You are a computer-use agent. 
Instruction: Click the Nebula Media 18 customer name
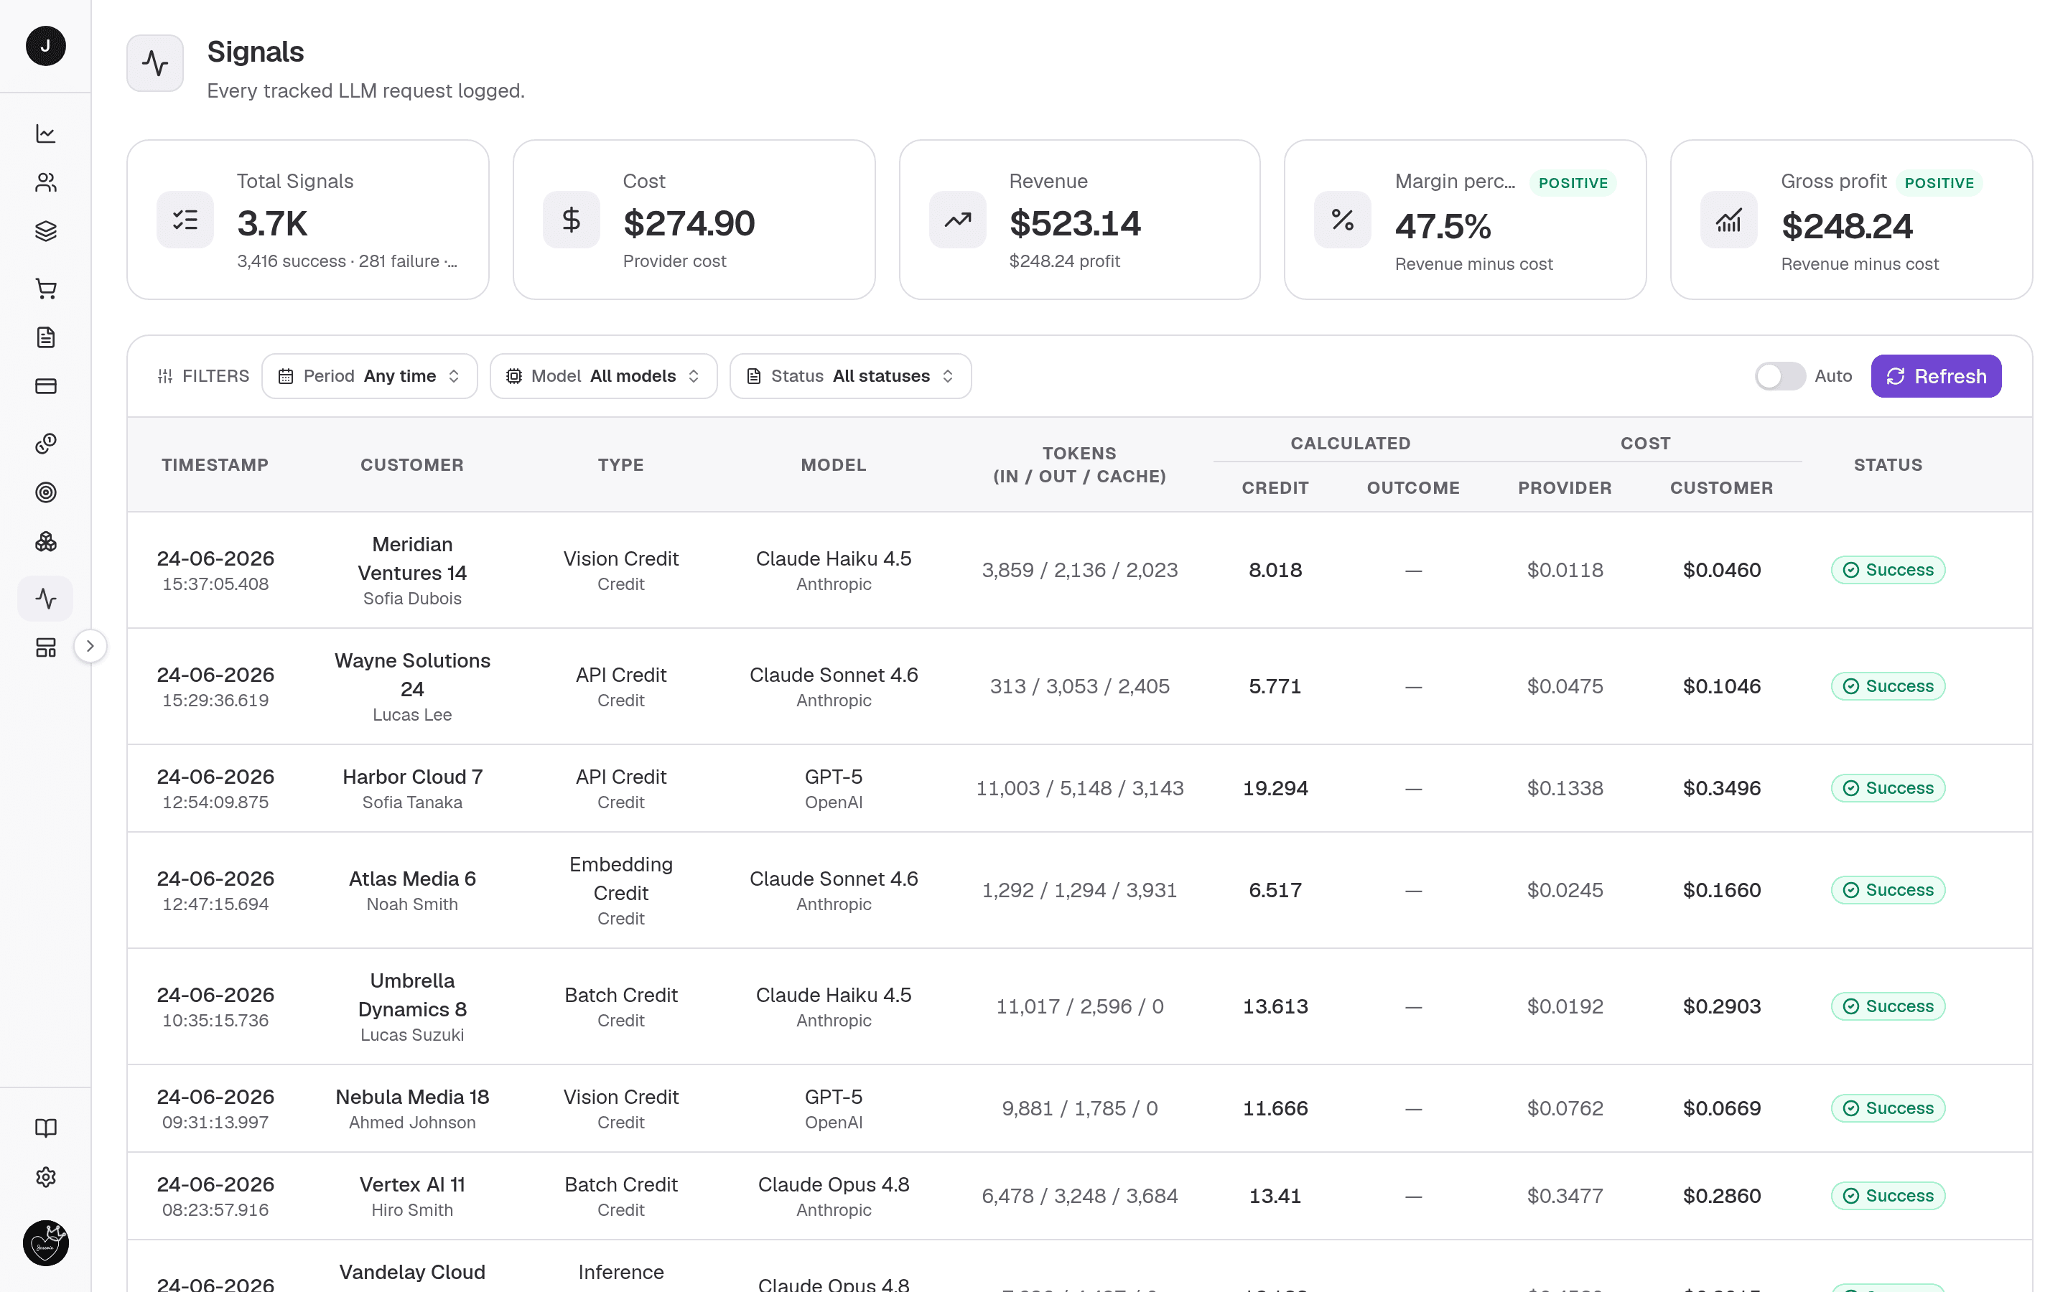pos(412,1096)
